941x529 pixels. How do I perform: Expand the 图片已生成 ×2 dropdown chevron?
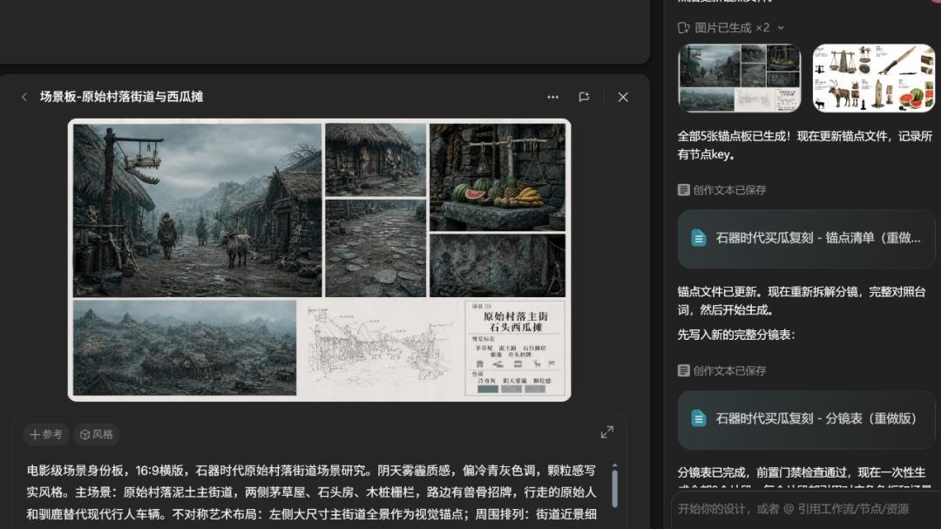point(781,28)
